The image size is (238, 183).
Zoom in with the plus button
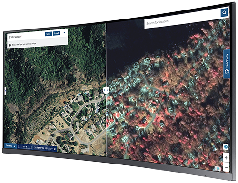click(226, 158)
